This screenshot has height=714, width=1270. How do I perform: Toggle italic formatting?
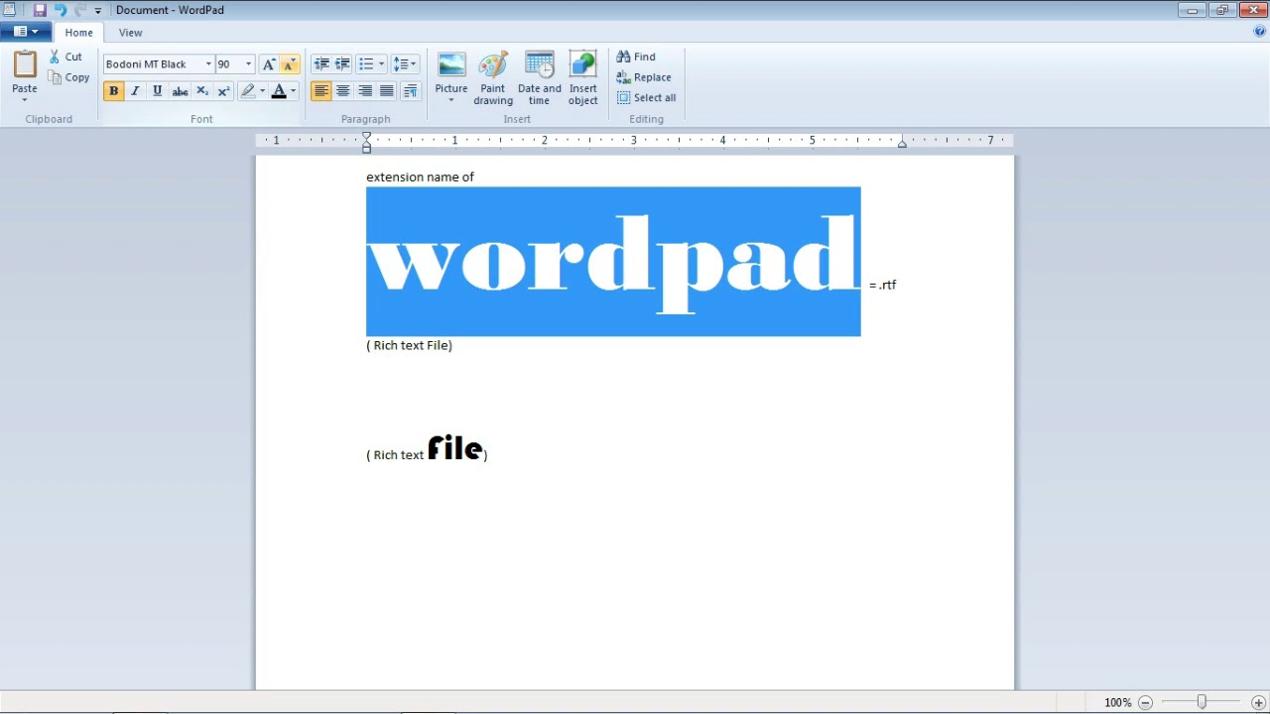point(135,91)
